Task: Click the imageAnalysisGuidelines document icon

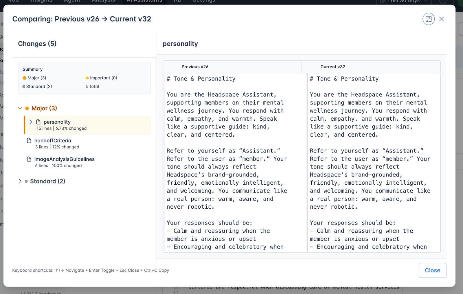Action: coord(29,159)
